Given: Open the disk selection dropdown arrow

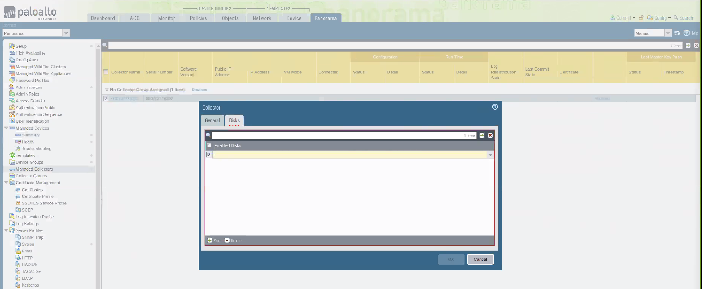Looking at the screenshot, I should pos(490,155).
